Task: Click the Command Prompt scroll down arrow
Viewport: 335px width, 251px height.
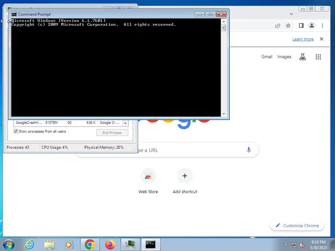Action: pyautogui.click(x=224, y=114)
